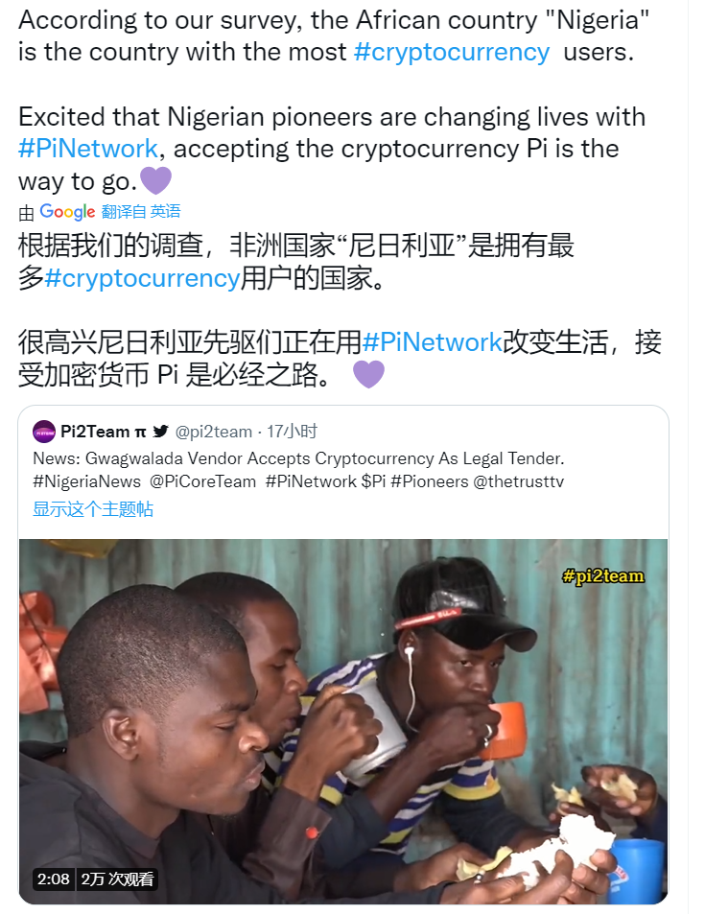Open Pi2Team π account name
Screen dimensions: 705x914
[104, 432]
